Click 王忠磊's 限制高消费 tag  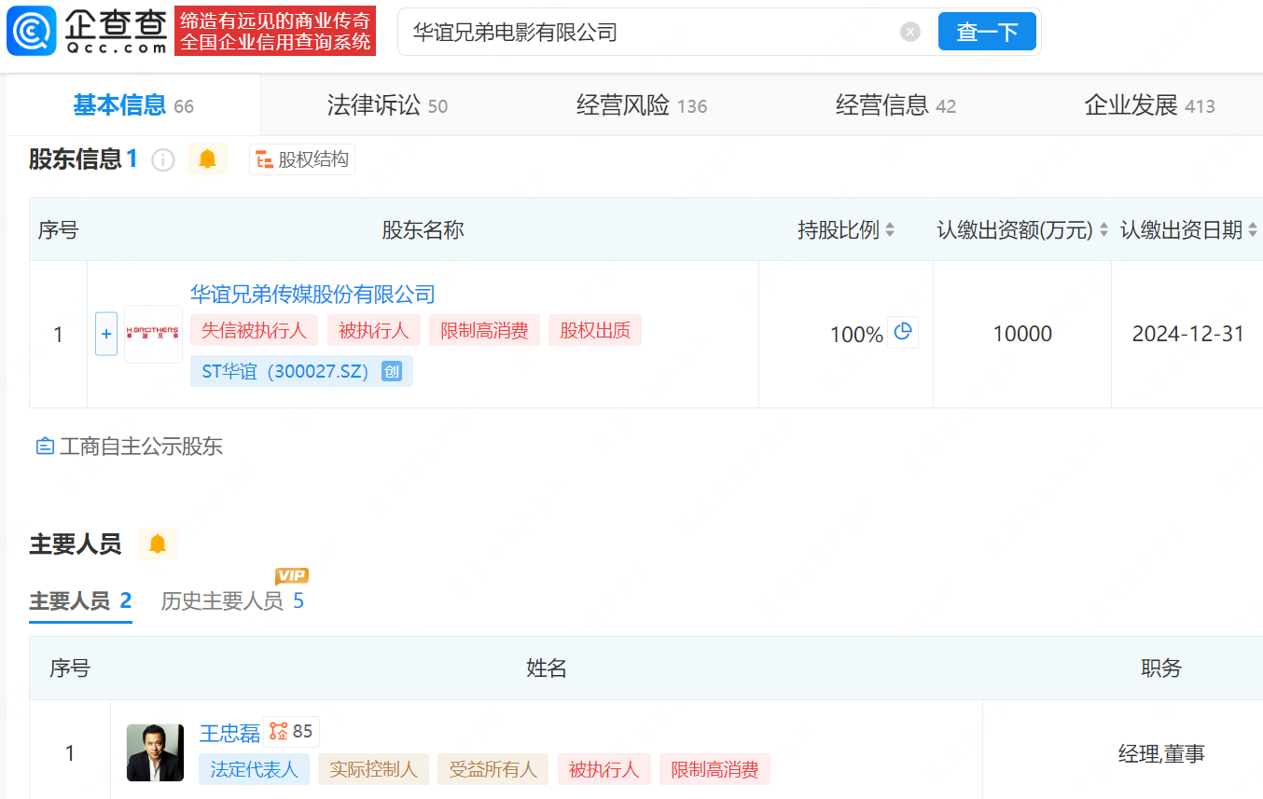coord(715,769)
